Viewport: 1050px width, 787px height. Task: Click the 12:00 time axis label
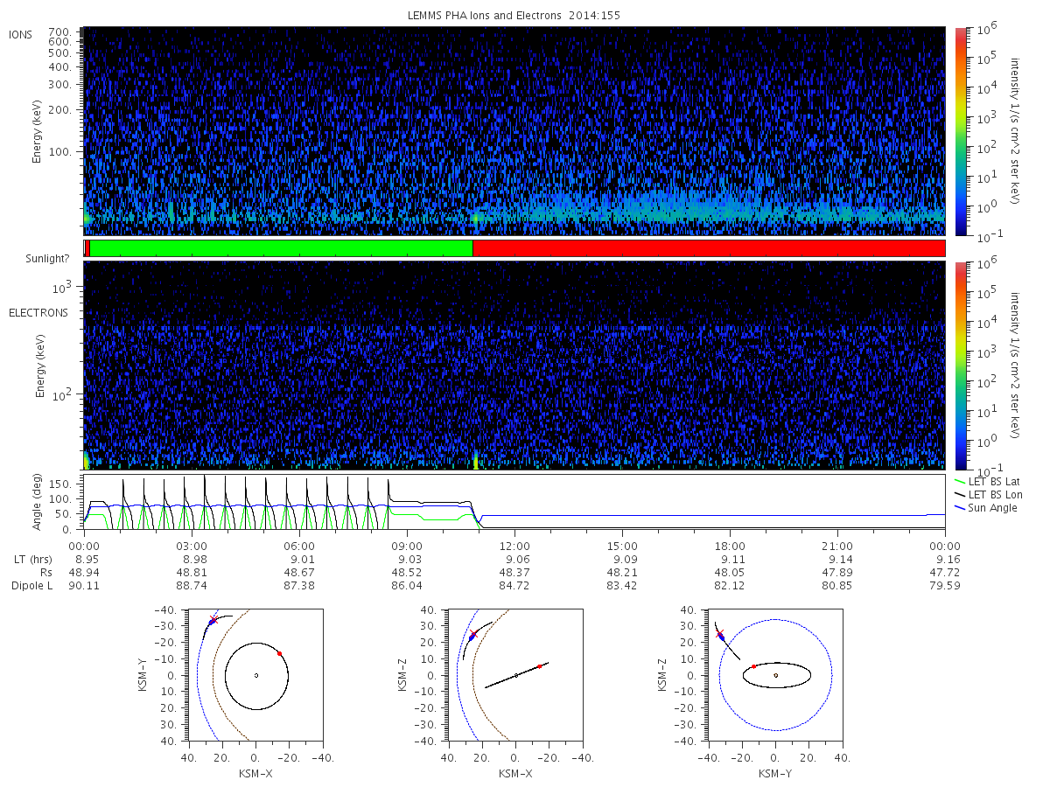[x=514, y=545]
